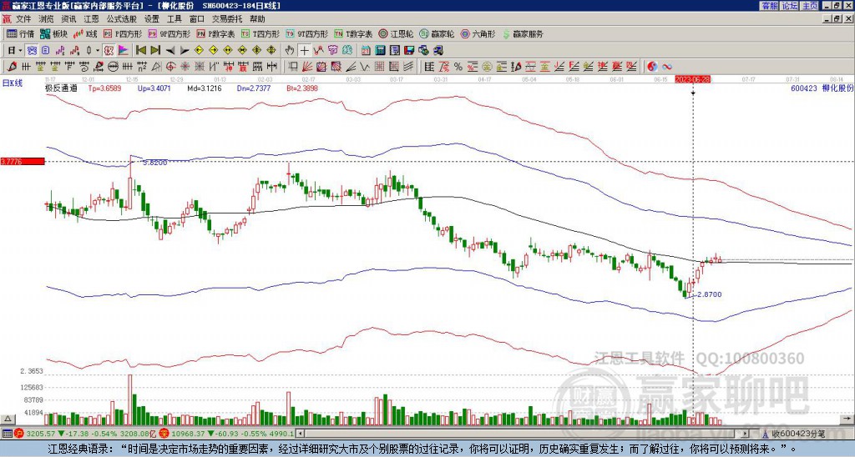
Task: Expand panel with bottom-left up-triangle button
Action: click(x=8, y=419)
